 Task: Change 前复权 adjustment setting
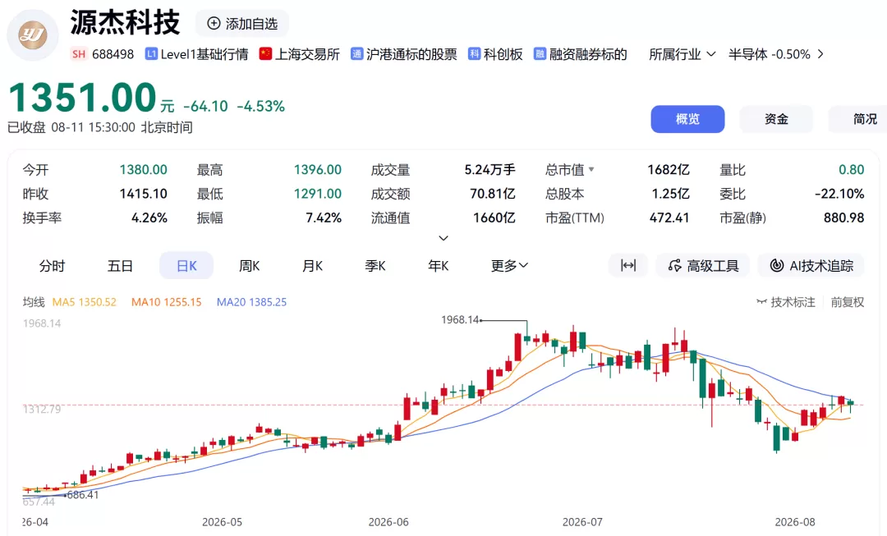click(847, 302)
